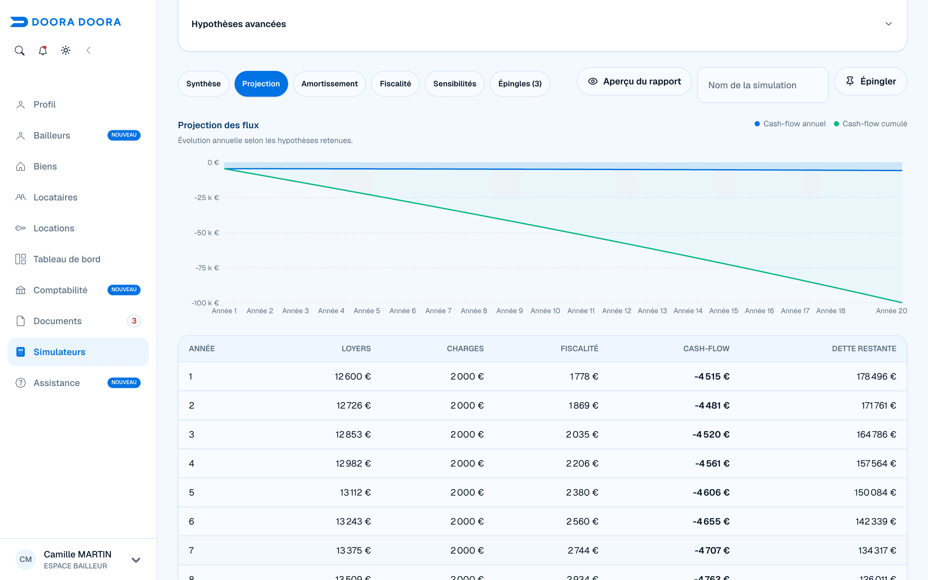This screenshot has height=580, width=928.
Task: Open the Fiscalité tab
Action: pyautogui.click(x=395, y=84)
